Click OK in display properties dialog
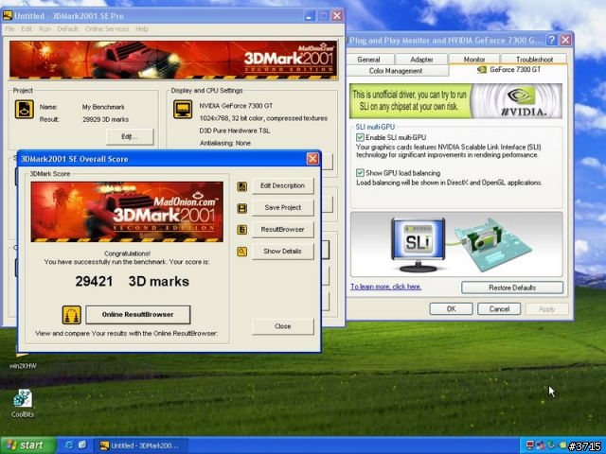This screenshot has width=606, height=454. pos(451,309)
